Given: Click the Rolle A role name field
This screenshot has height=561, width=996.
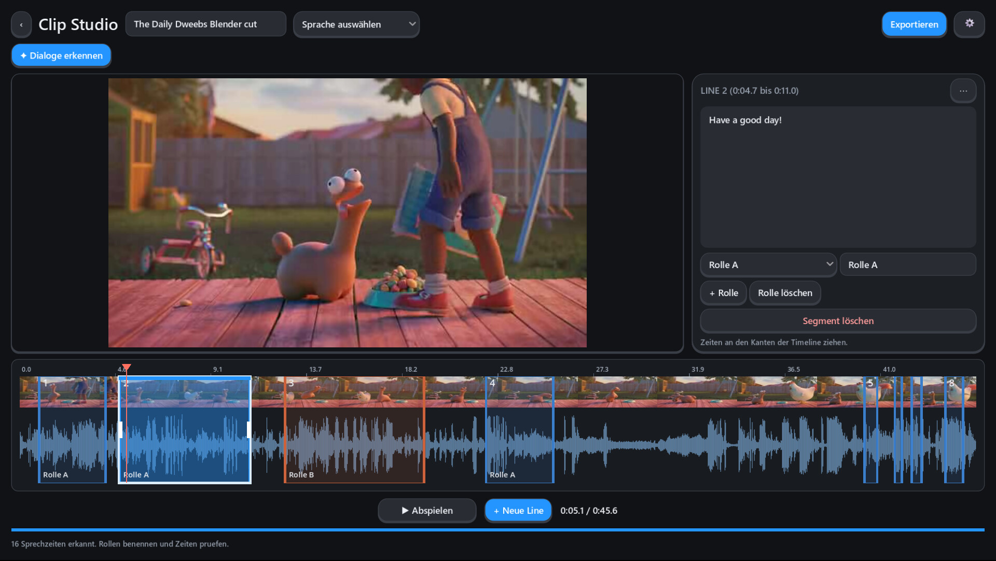Looking at the screenshot, I should pos(908,265).
